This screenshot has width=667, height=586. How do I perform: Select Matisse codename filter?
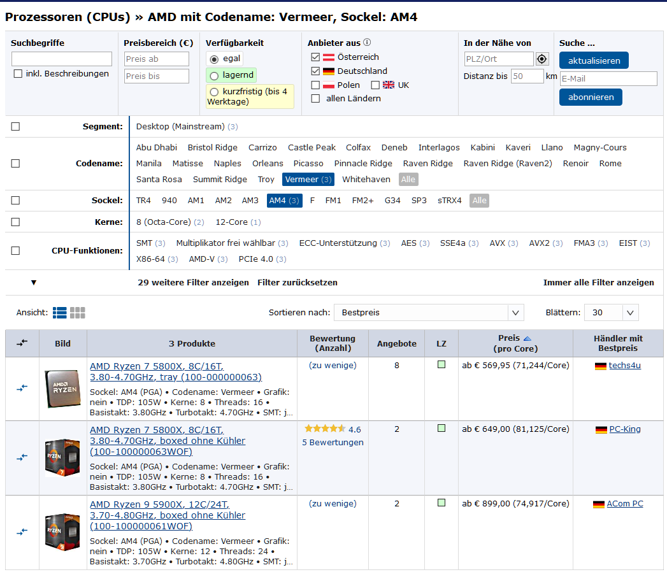pos(187,163)
